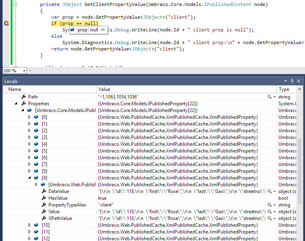The width and height of the screenshot is (305, 241).
Task: Click the bool type cell of HasValue
Action: [283, 198]
